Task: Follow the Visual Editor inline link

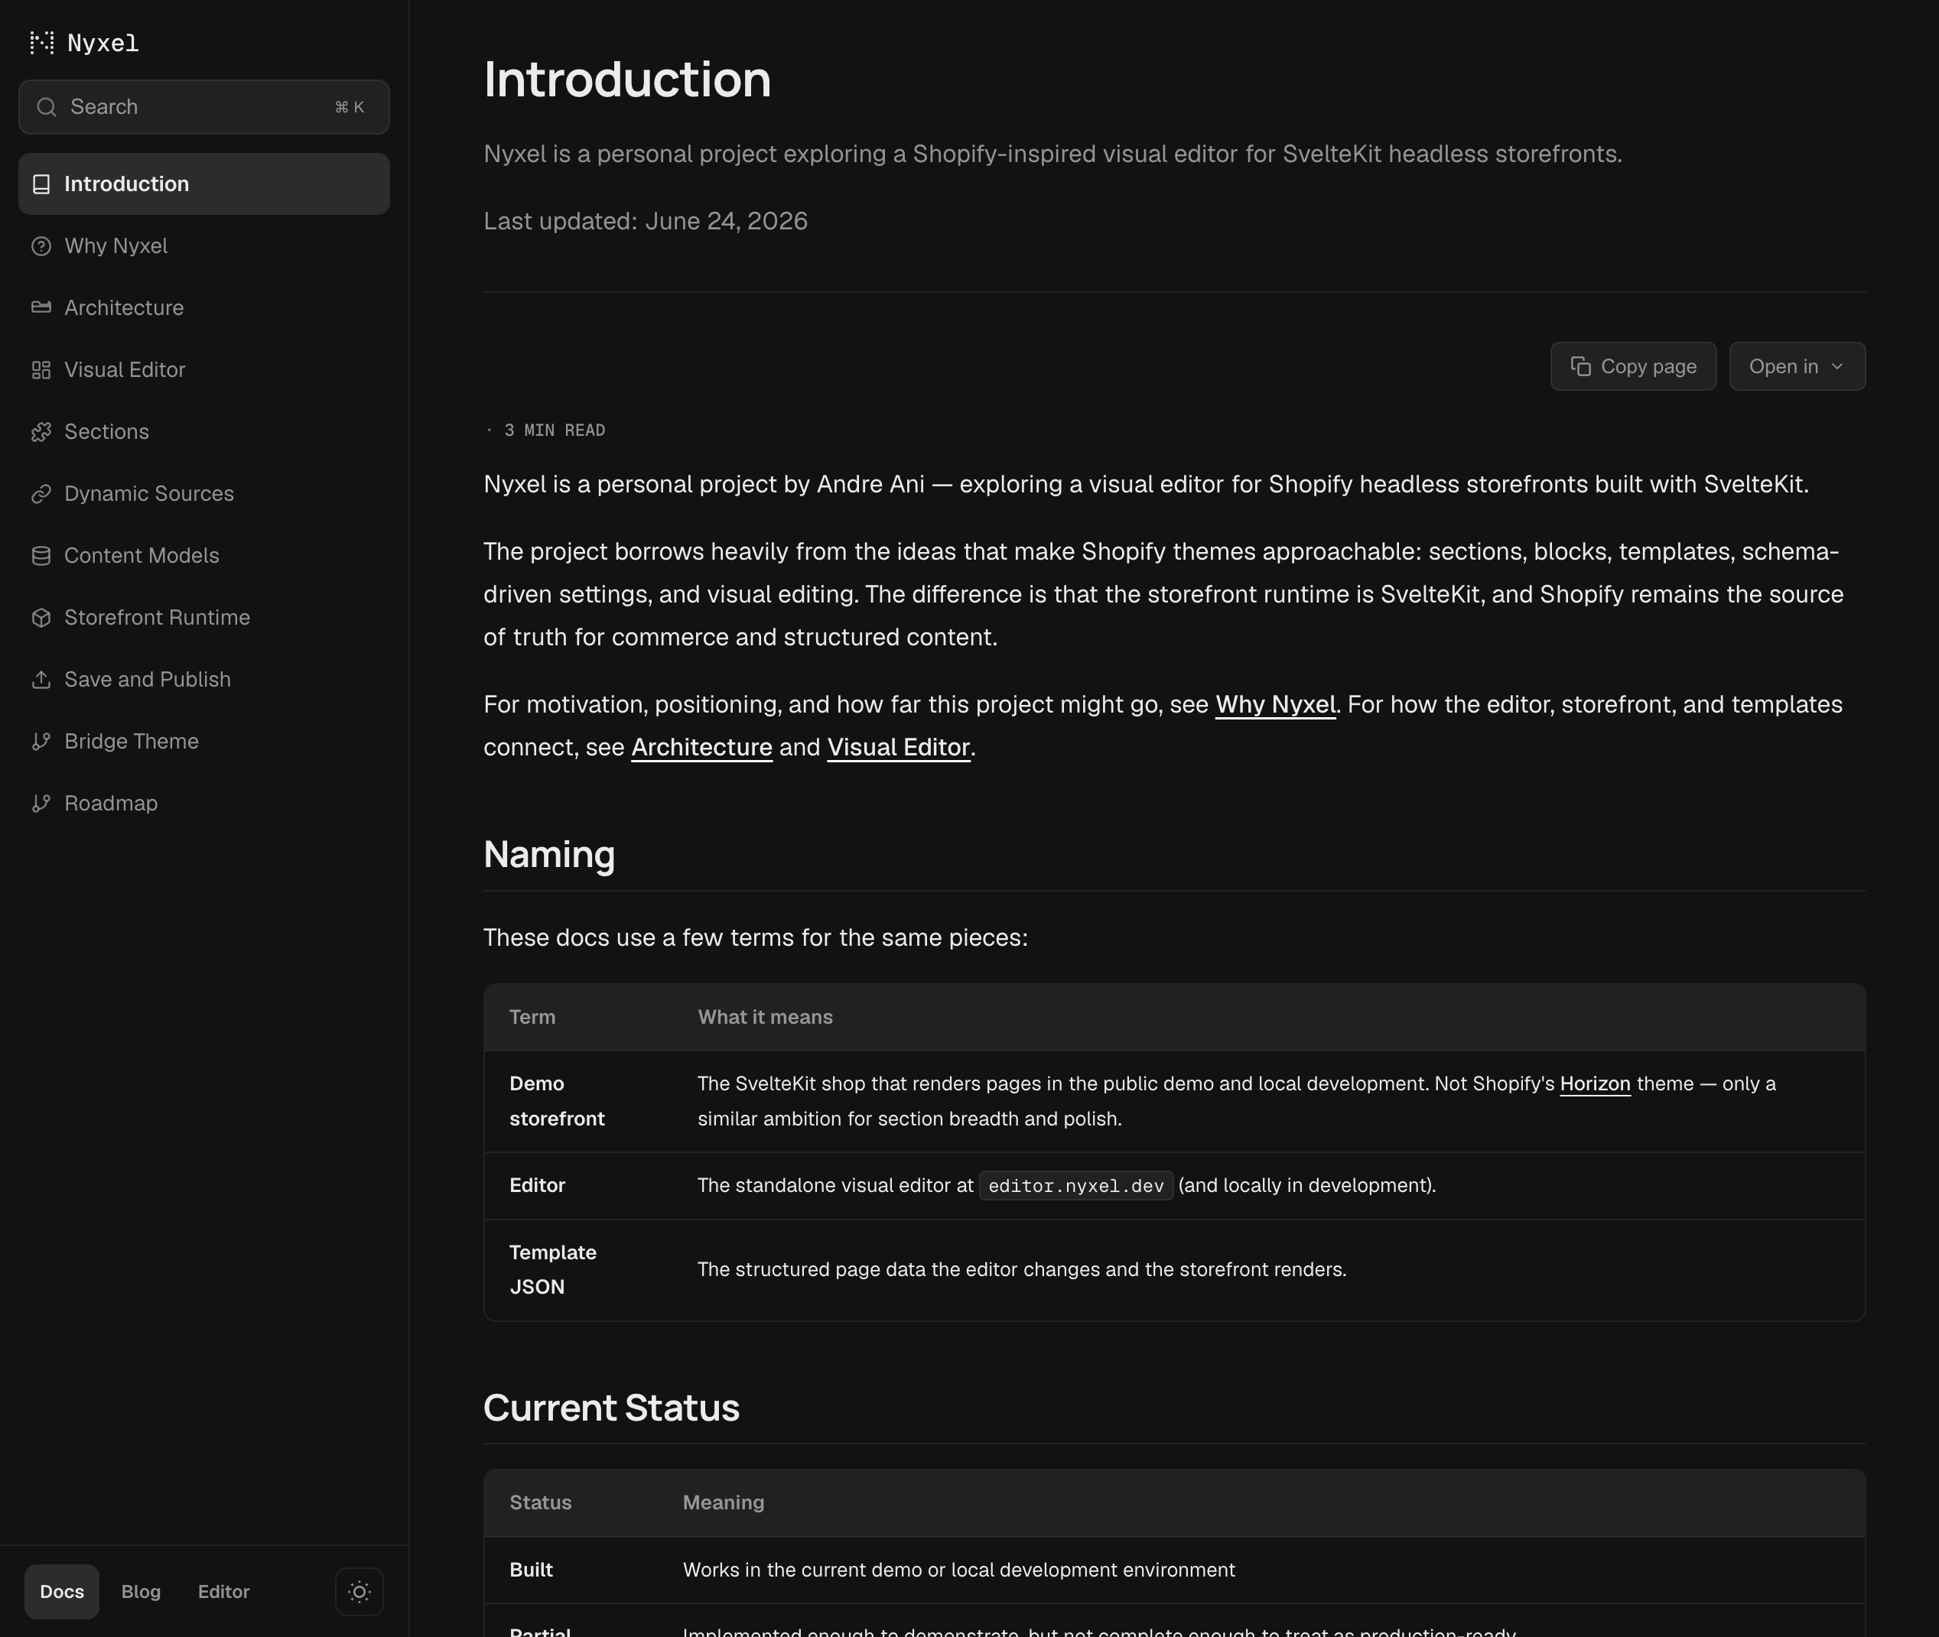Action: coord(899,748)
